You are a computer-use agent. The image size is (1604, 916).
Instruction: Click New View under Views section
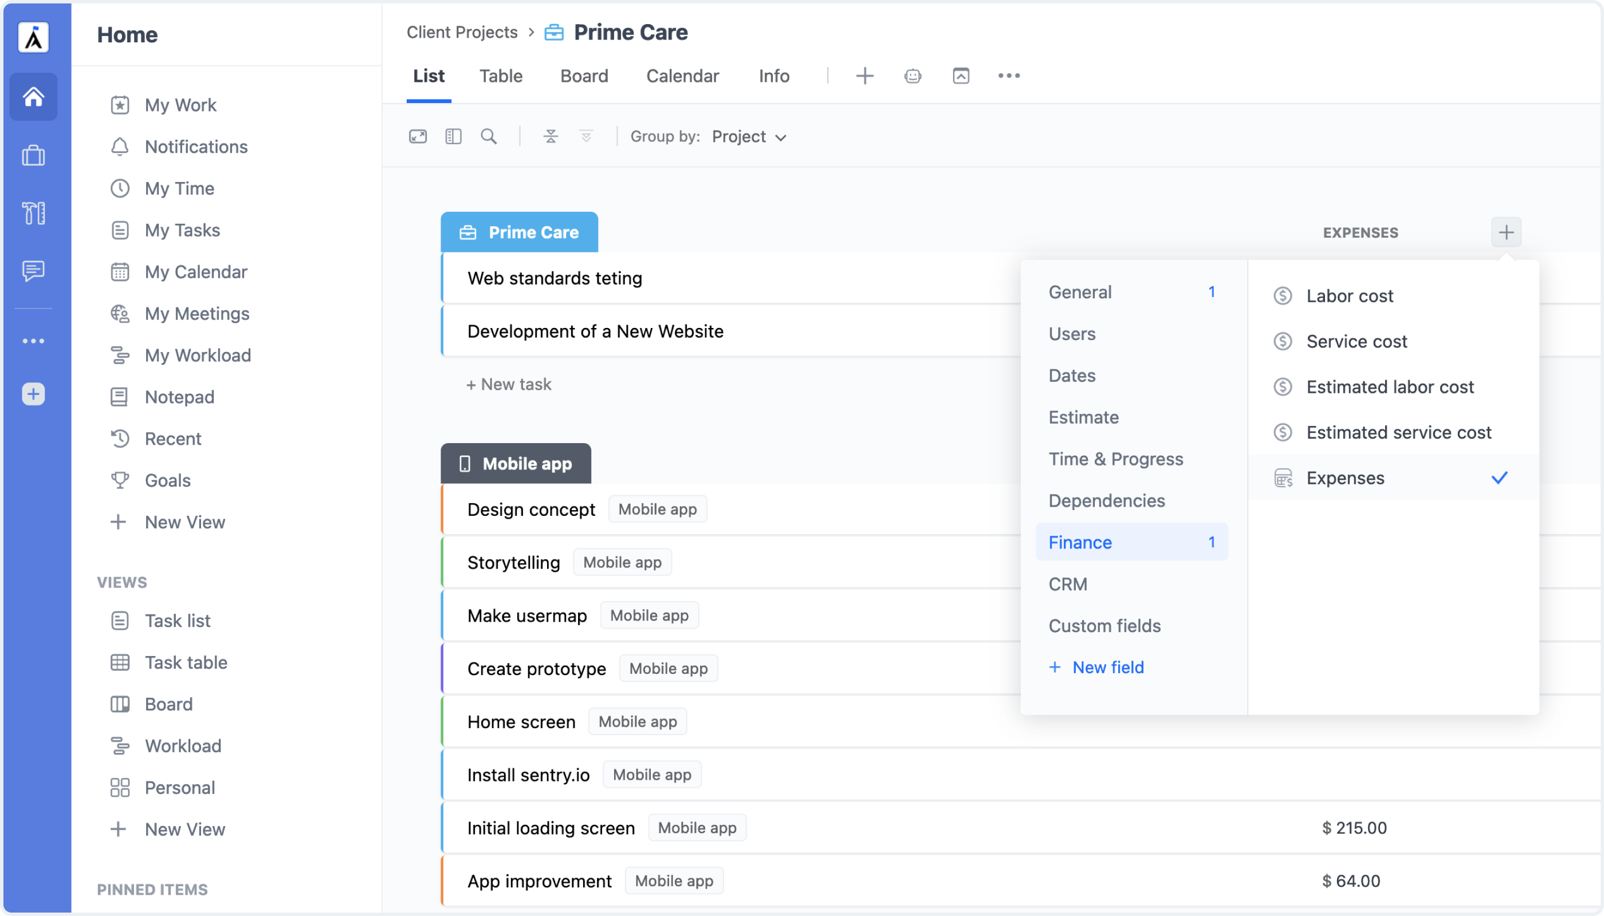[184, 830]
